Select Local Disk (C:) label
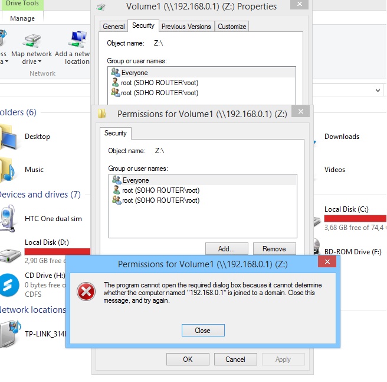The height and width of the screenshot is (382, 387). (346, 209)
